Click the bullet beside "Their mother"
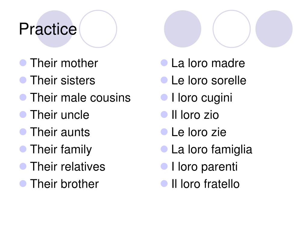This screenshot has width=308, height=231. (x=23, y=63)
